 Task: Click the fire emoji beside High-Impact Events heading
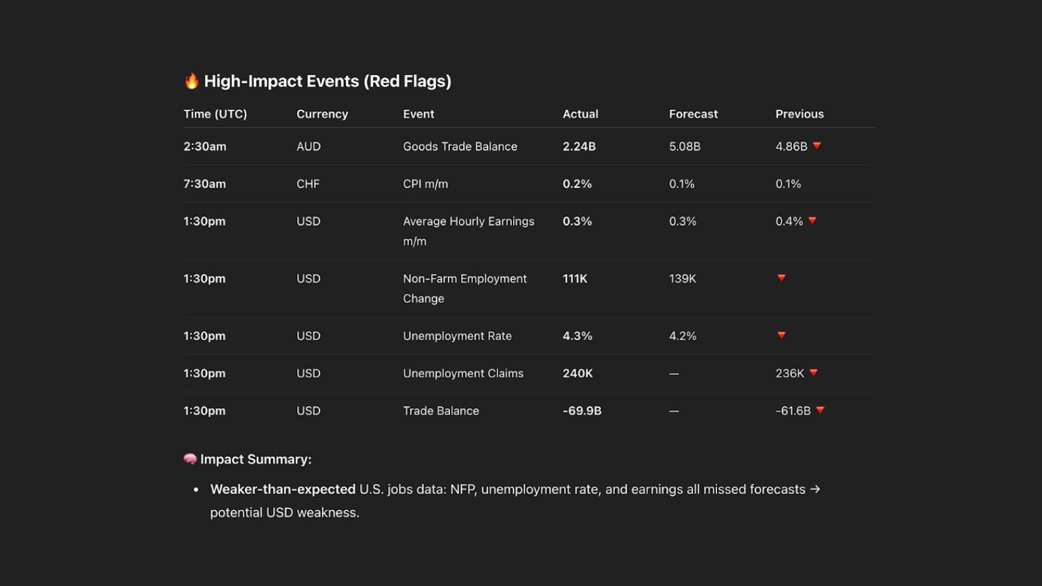[191, 81]
